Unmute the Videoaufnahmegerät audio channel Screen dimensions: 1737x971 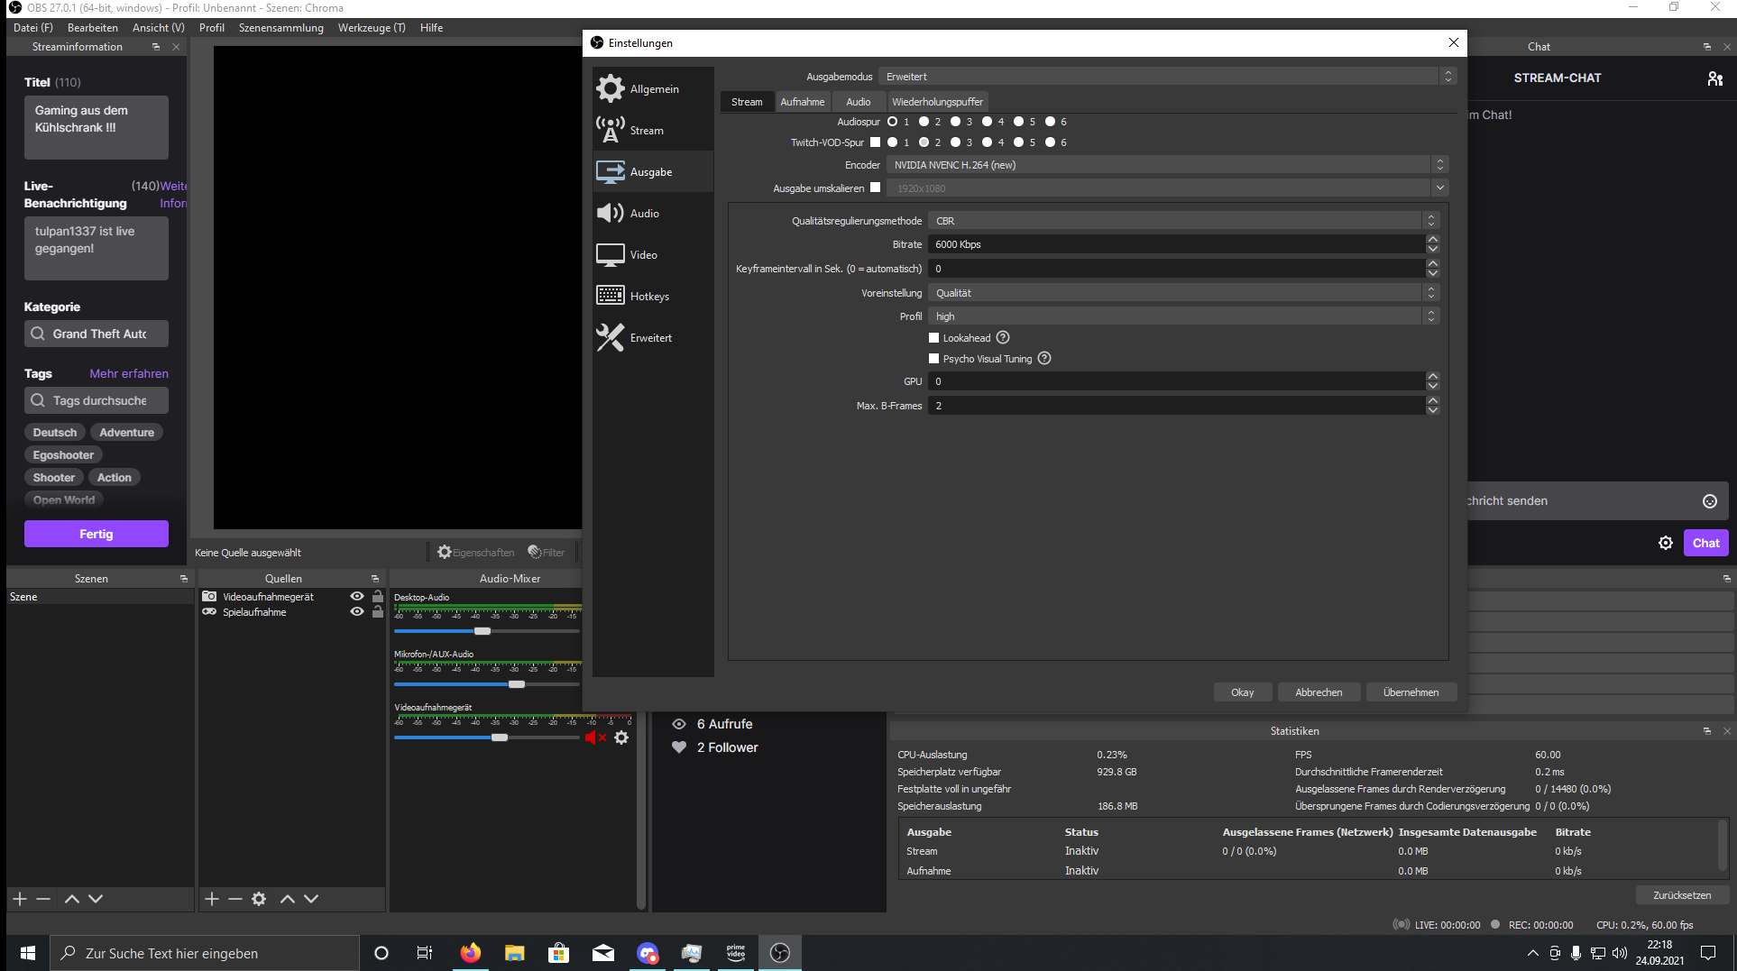[594, 737]
